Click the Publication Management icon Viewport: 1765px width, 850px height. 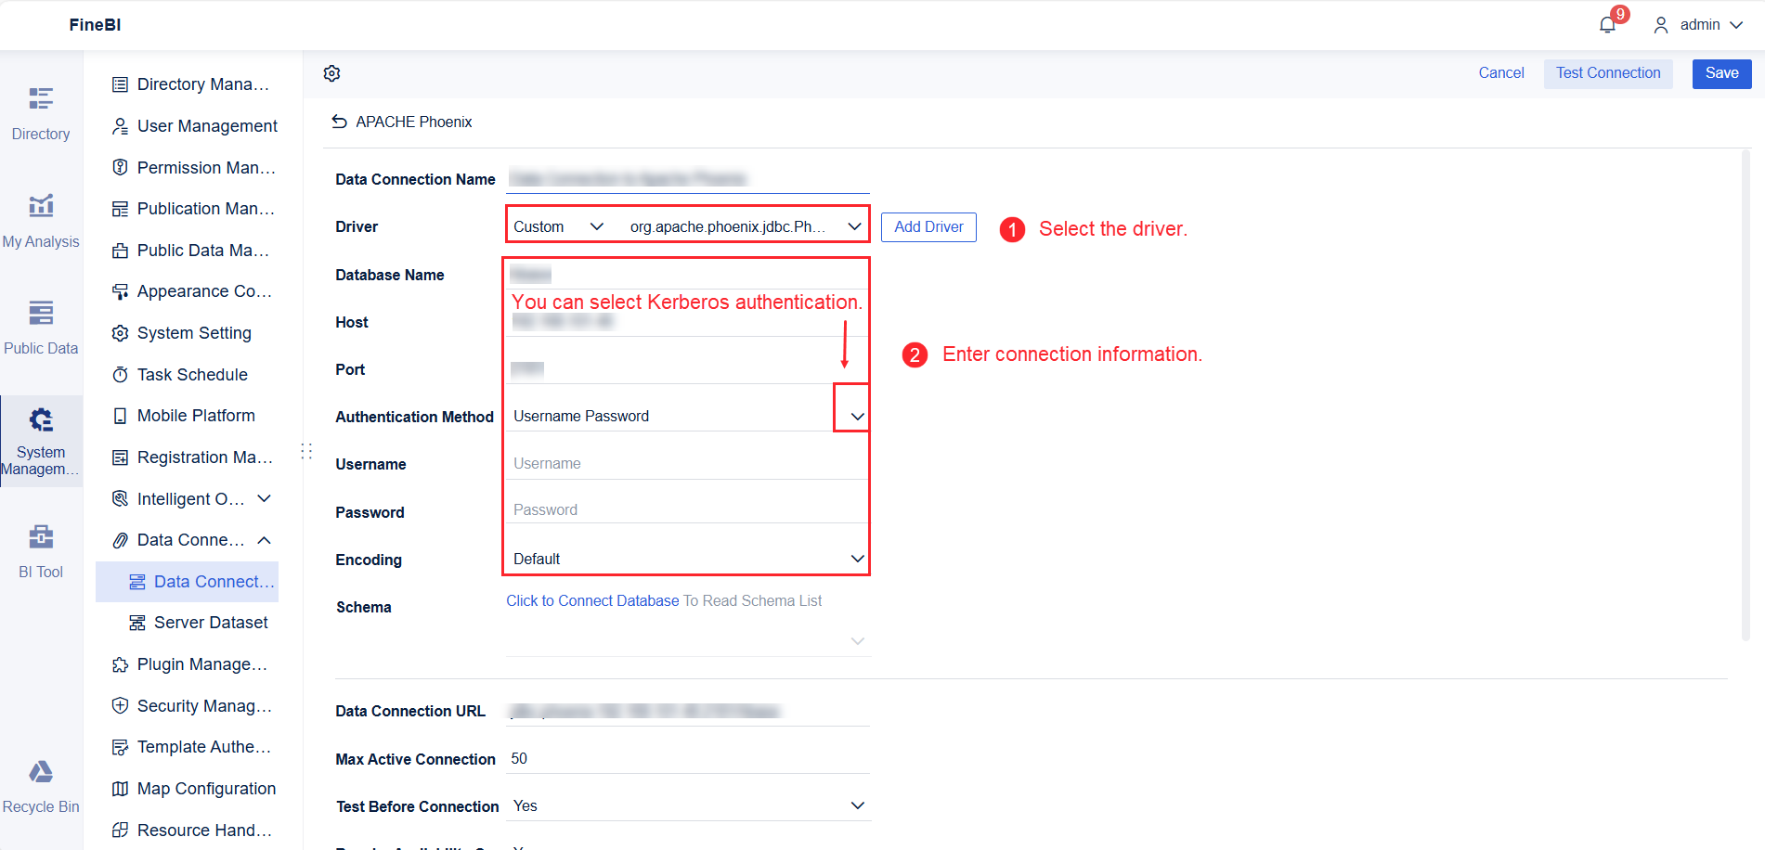[120, 209]
